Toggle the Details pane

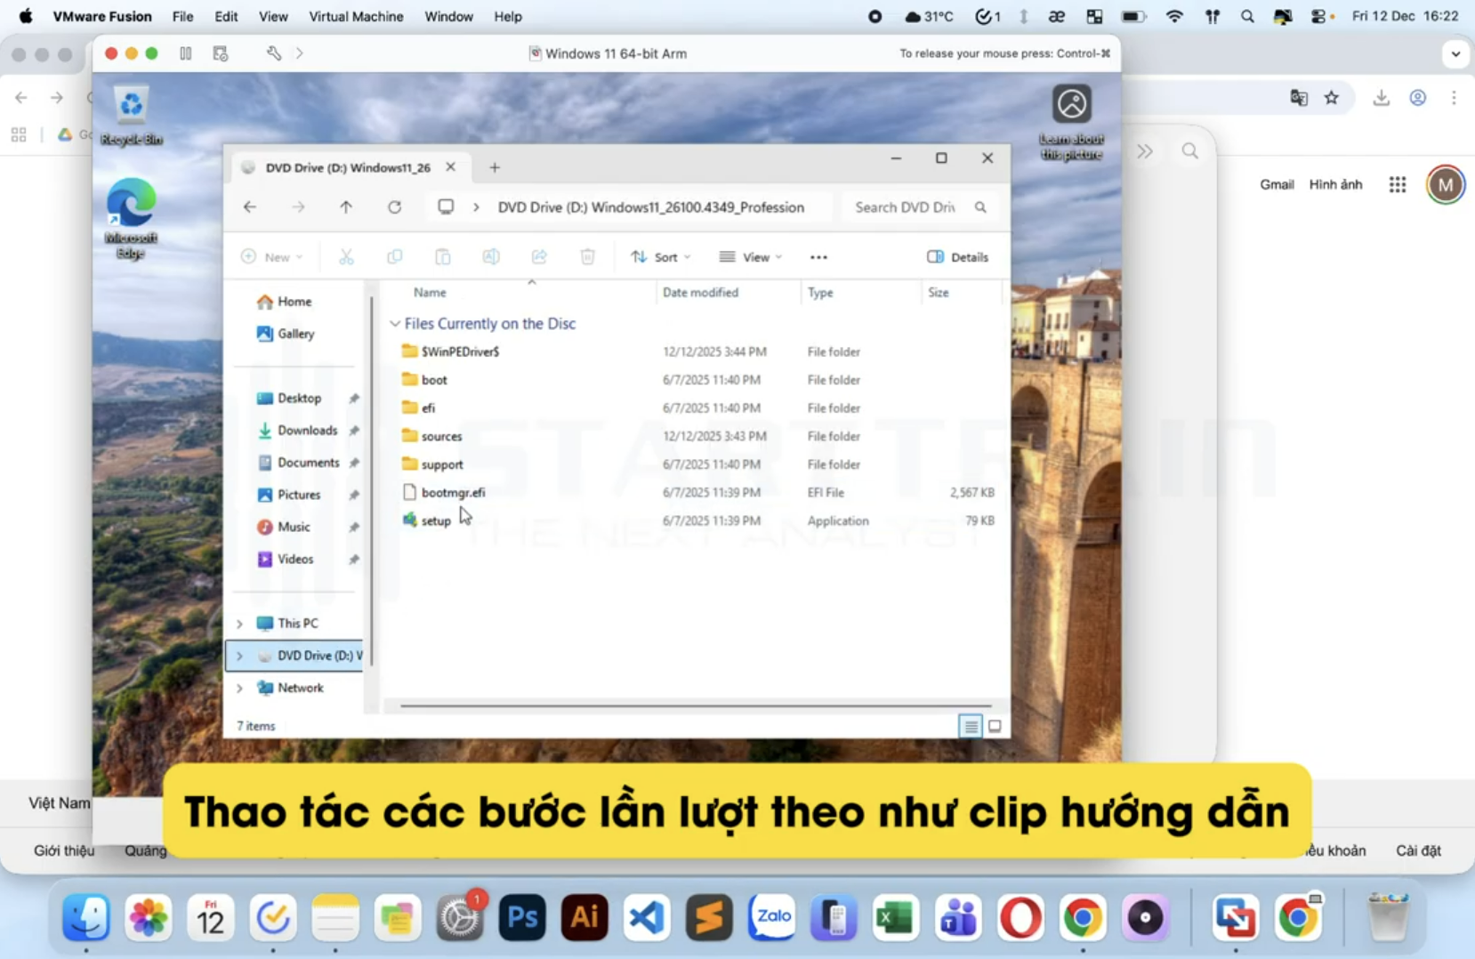958,256
